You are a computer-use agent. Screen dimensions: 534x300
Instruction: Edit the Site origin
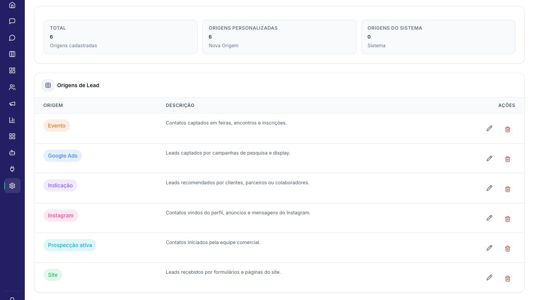pyautogui.click(x=489, y=278)
